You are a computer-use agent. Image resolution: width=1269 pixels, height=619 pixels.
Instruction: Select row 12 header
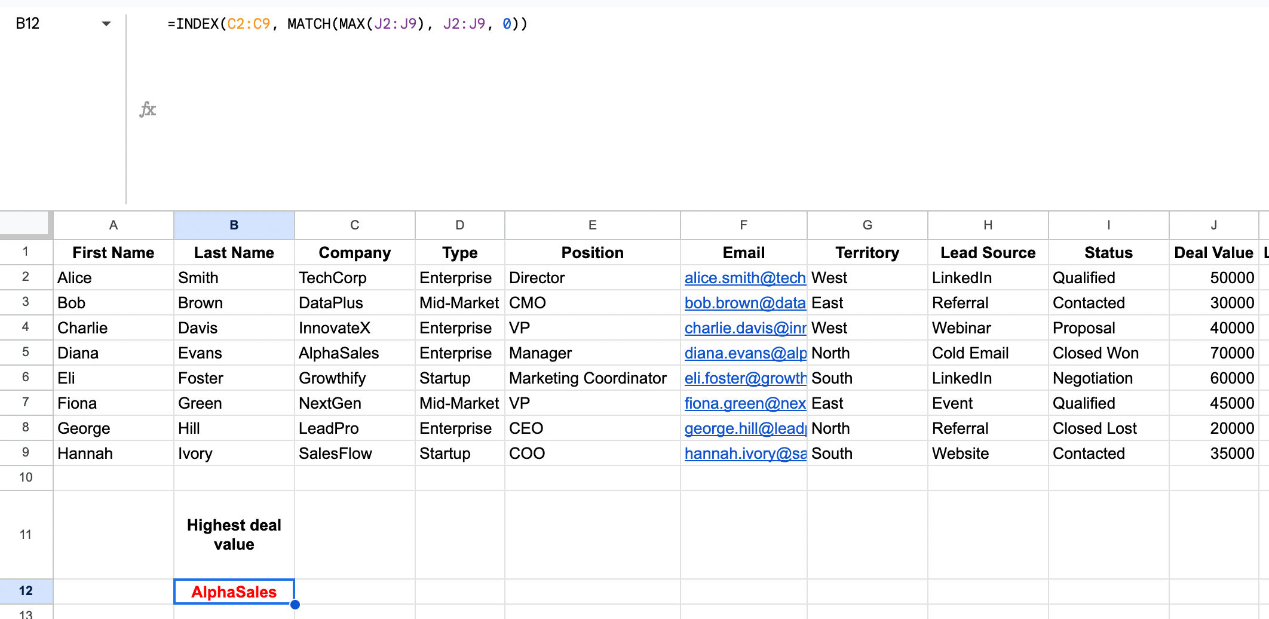[x=26, y=591]
